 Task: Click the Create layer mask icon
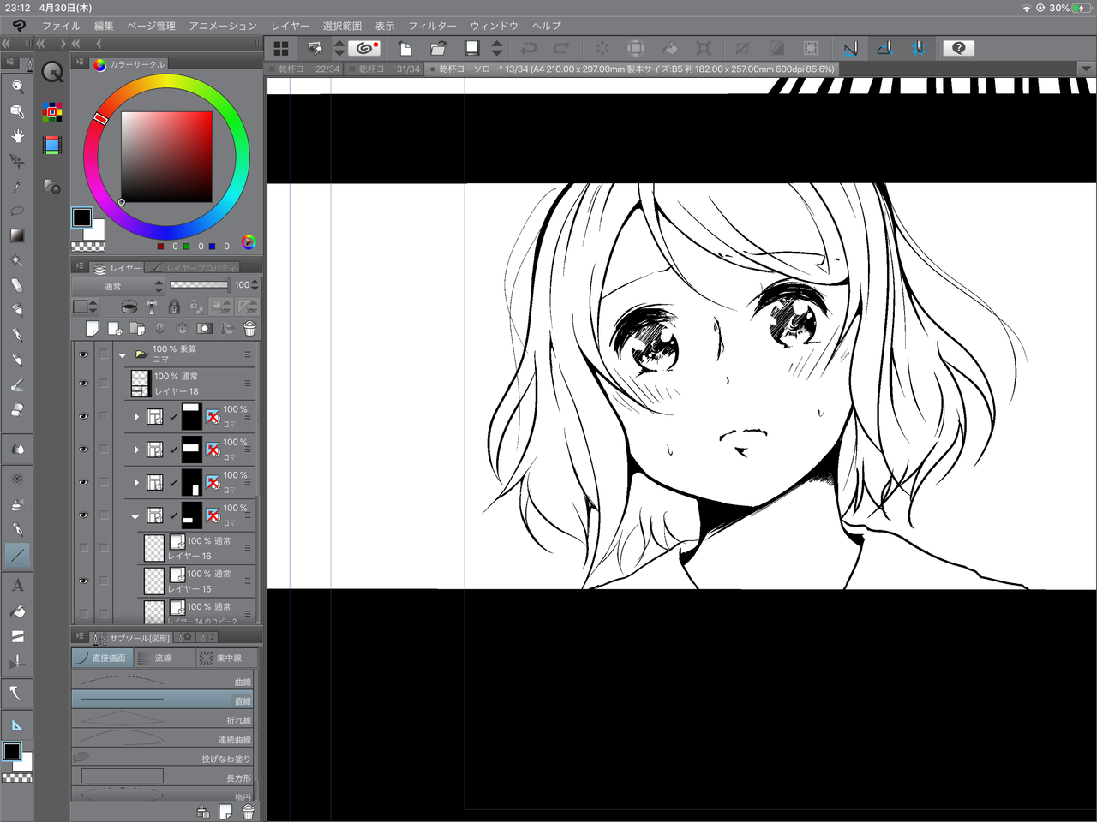pyautogui.click(x=204, y=329)
